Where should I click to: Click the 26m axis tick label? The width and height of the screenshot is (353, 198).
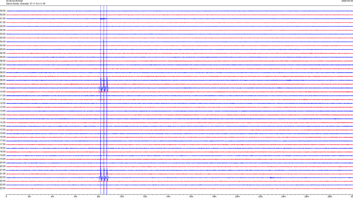click(307, 197)
